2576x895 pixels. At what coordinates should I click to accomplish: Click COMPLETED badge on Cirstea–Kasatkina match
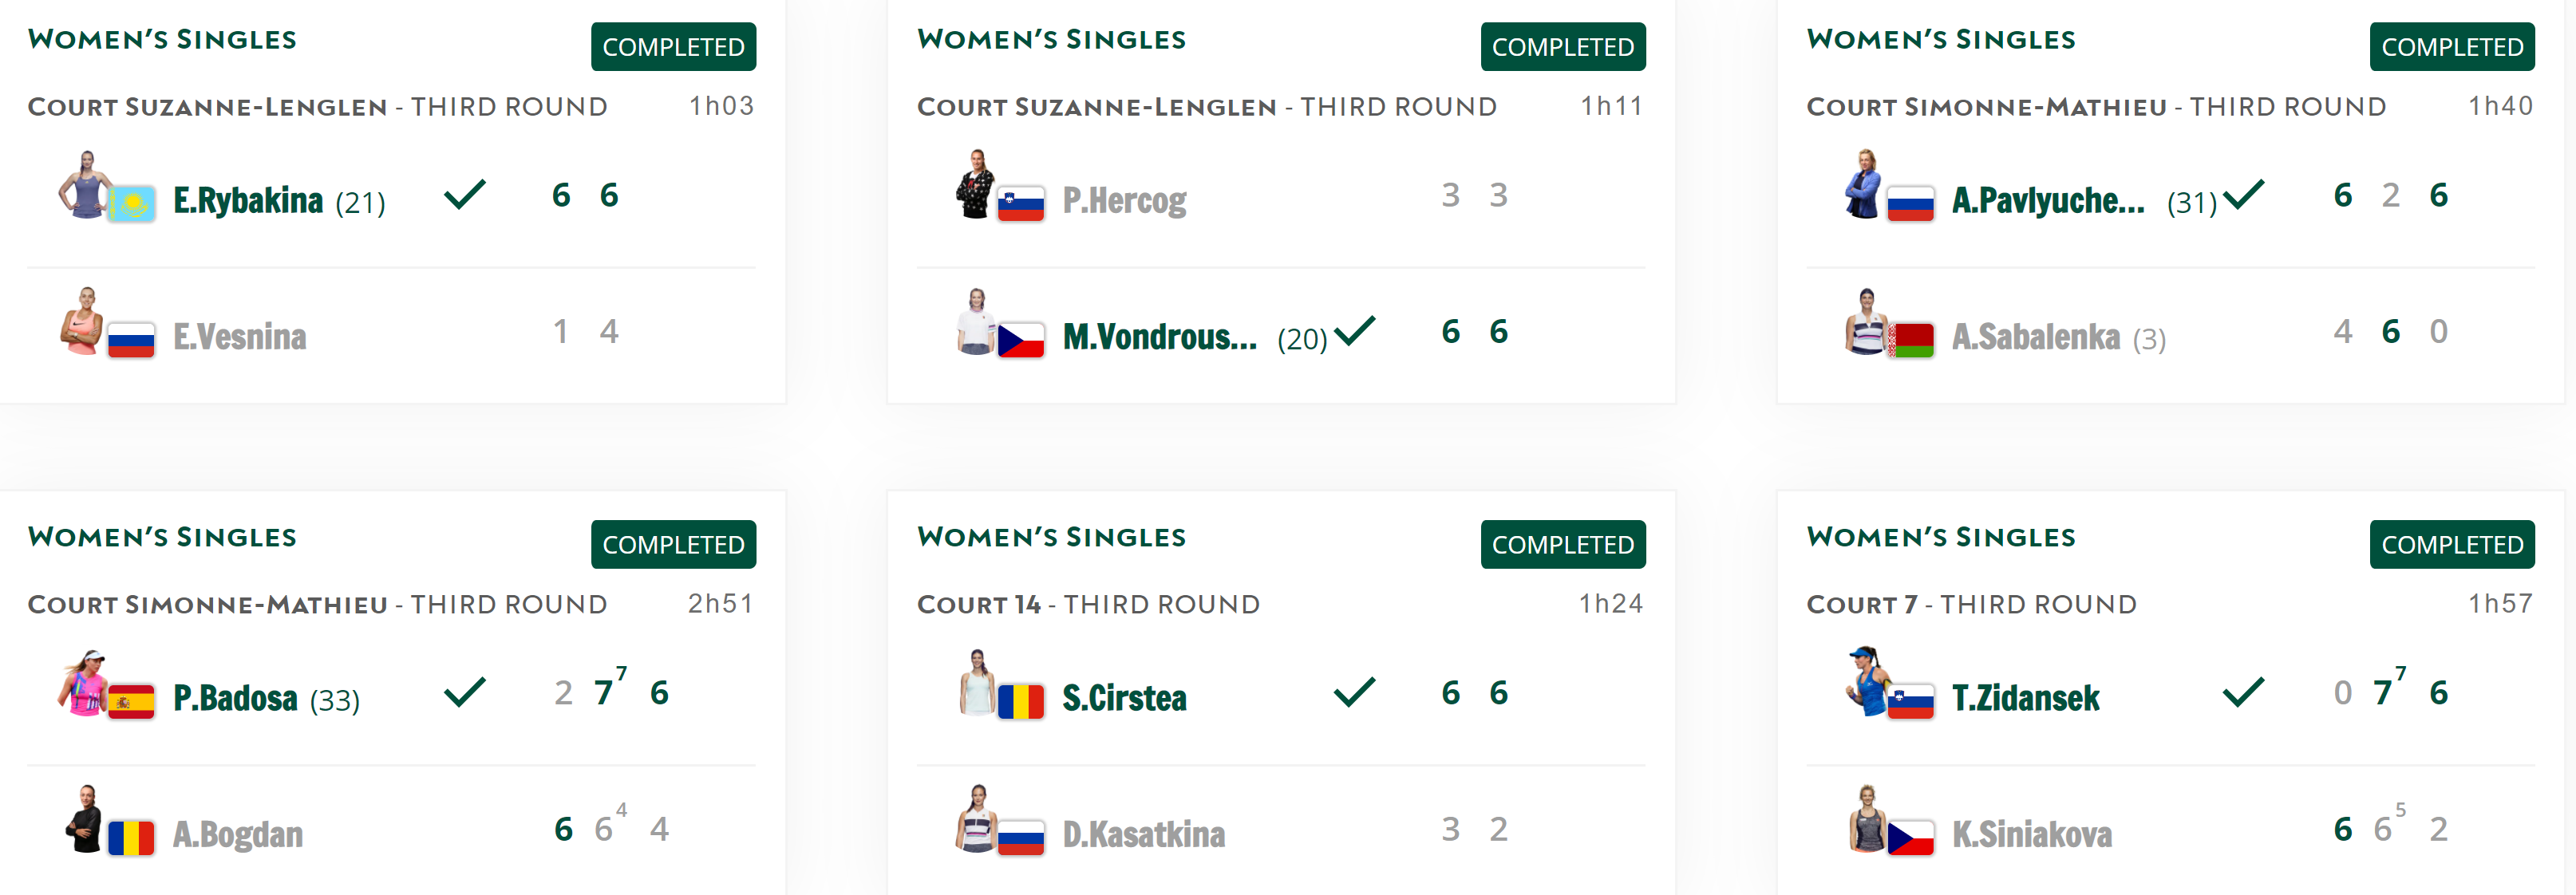[1563, 544]
